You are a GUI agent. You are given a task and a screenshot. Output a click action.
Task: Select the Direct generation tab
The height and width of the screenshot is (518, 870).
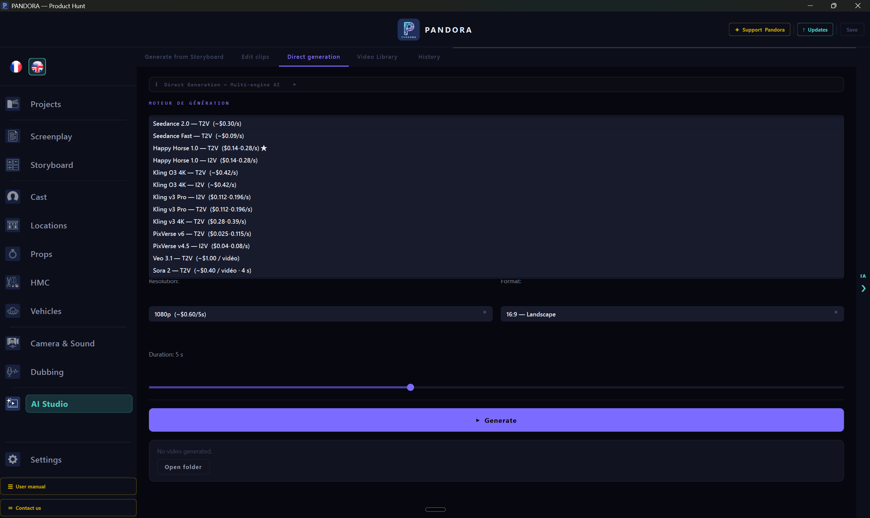313,56
